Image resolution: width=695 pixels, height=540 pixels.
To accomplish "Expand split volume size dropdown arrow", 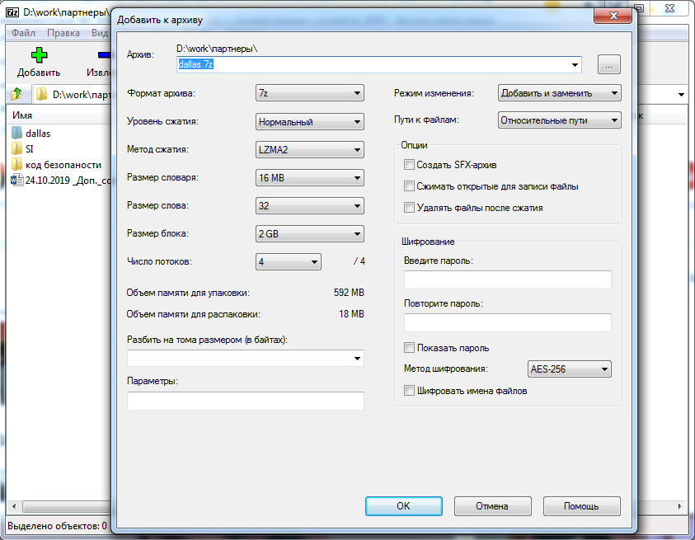I will click(x=357, y=359).
